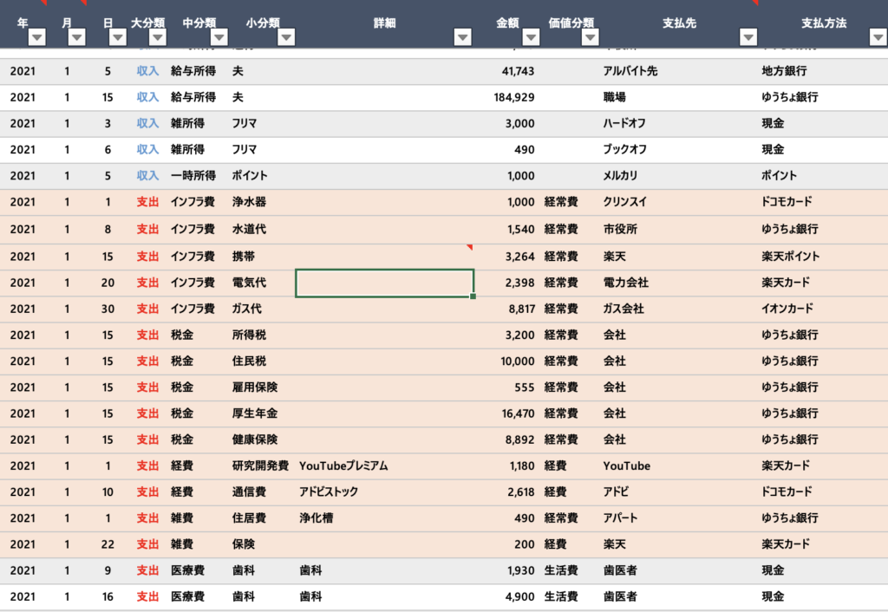Click the 小分類 filter dropdown button
Screen dimensions: 888x612
[286, 37]
